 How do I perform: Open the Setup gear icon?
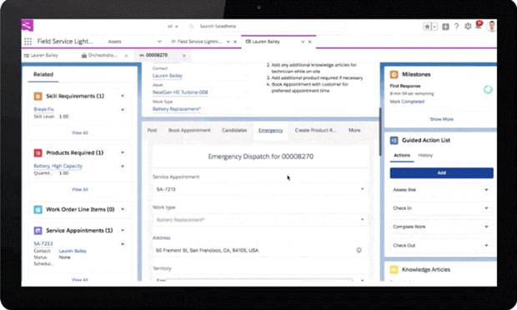[468, 27]
